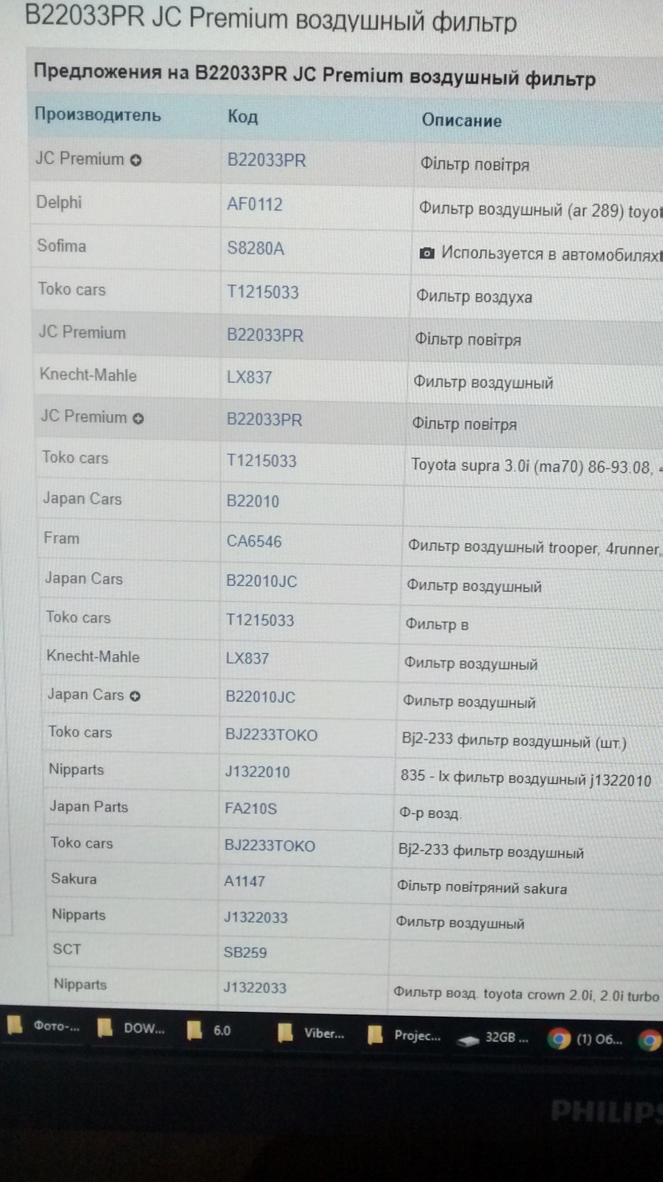This screenshot has height=1182, width=663.
Task: Click the Фильтр возд. toyota crown 2.0i description
Action: coord(526,995)
